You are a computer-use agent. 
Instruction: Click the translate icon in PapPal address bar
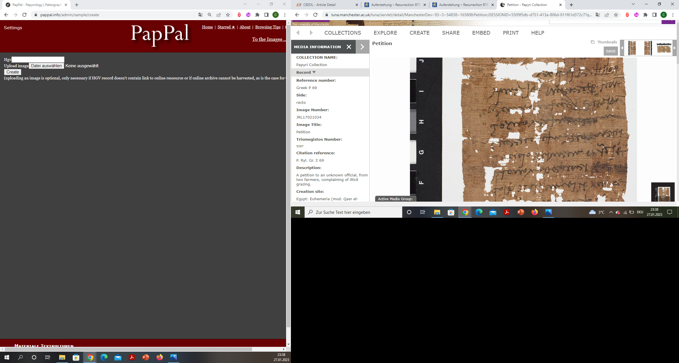[x=201, y=15]
